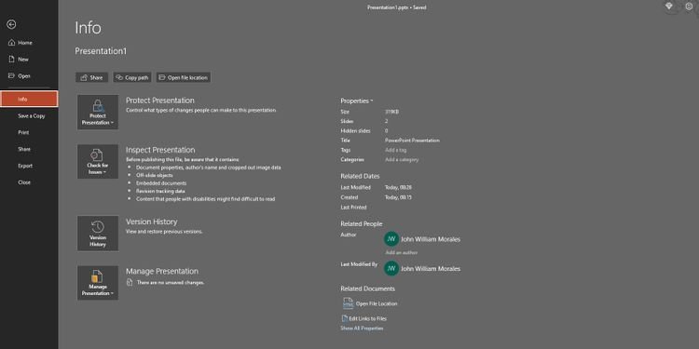
Task: Click the file size value
Action: 392,112
